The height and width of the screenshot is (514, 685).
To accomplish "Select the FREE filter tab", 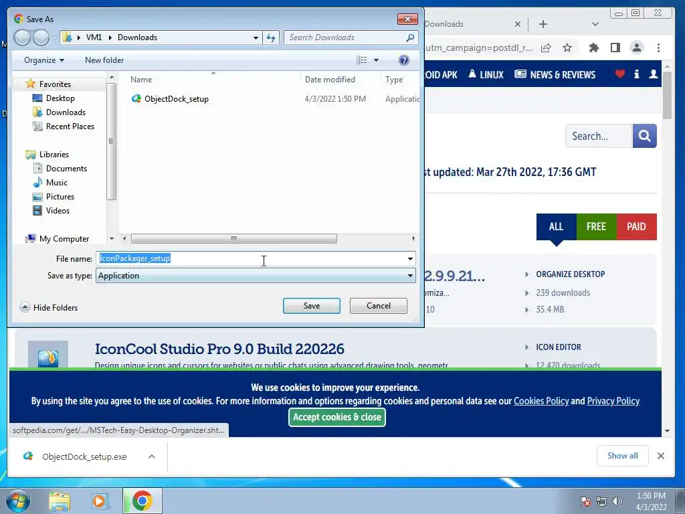I will click(596, 227).
